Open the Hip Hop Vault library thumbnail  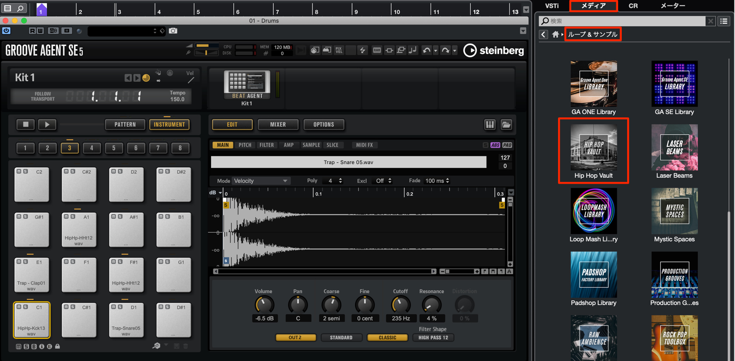pyautogui.click(x=594, y=148)
